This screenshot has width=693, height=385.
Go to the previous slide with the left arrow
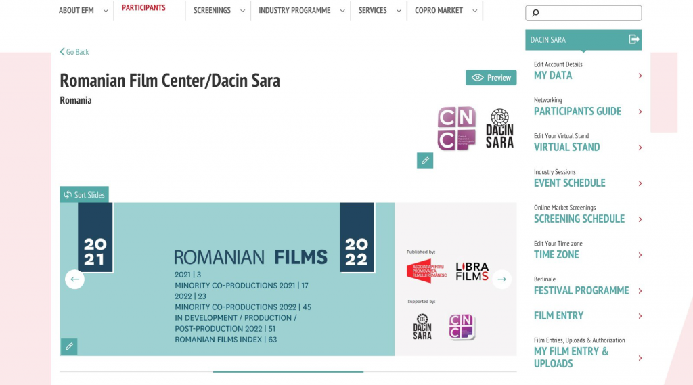[x=74, y=279]
